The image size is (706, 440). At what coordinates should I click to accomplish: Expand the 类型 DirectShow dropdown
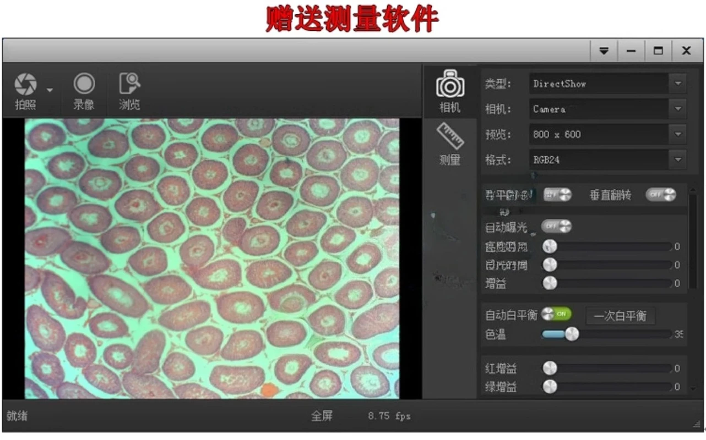click(x=678, y=84)
